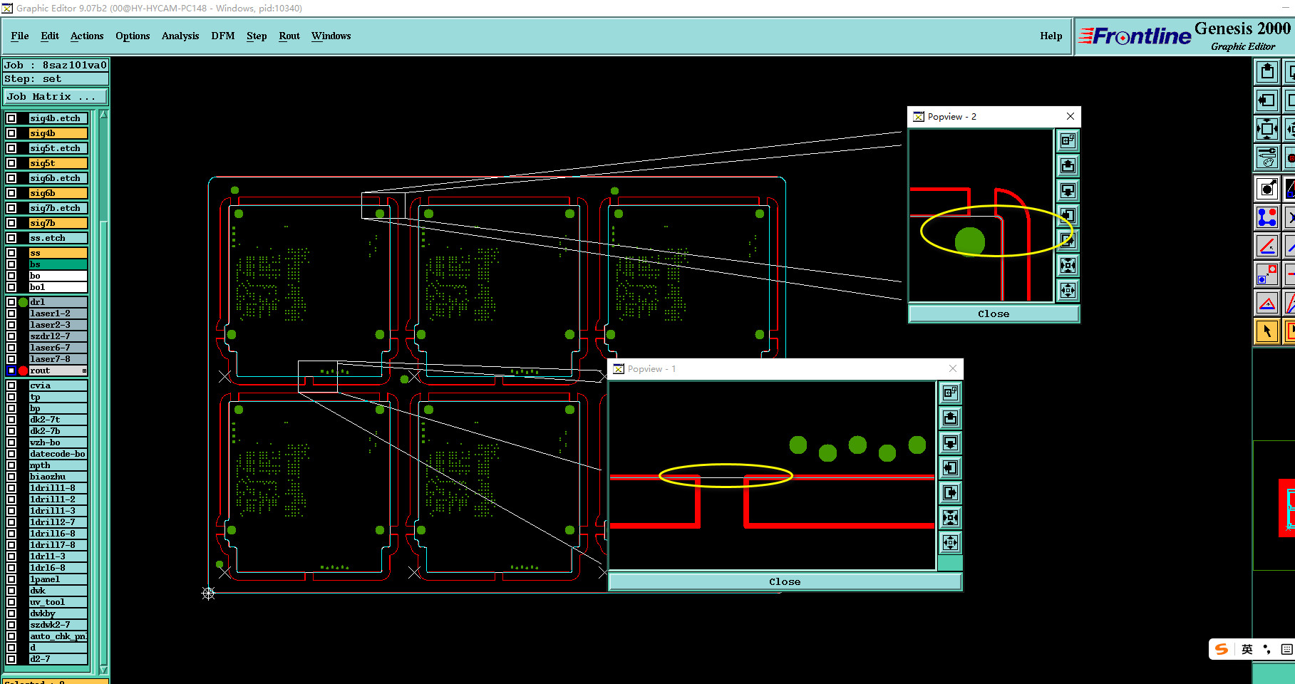Click Popview-2 zoom-out icon
The image size is (1295, 684).
click(x=1068, y=291)
